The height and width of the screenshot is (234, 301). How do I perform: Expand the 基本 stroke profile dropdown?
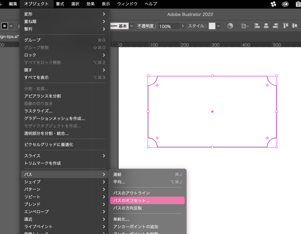(x=132, y=26)
